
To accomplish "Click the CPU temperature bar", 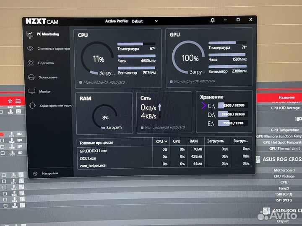I will pos(136,44).
